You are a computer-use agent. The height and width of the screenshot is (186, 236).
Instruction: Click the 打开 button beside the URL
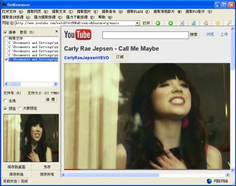[146, 23]
